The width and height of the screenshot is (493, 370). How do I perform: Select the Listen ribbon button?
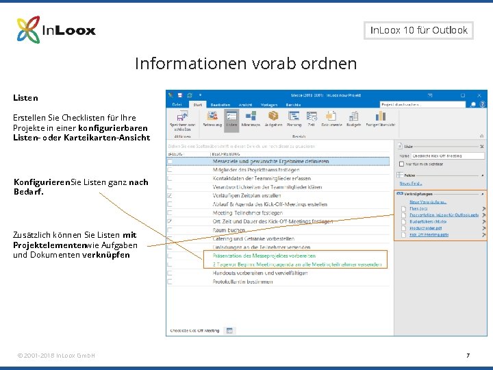coord(231,119)
